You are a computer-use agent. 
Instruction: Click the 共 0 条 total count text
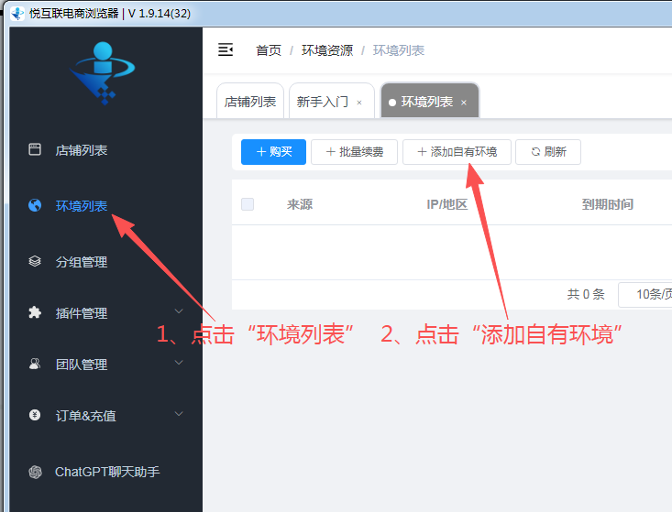pos(586,294)
